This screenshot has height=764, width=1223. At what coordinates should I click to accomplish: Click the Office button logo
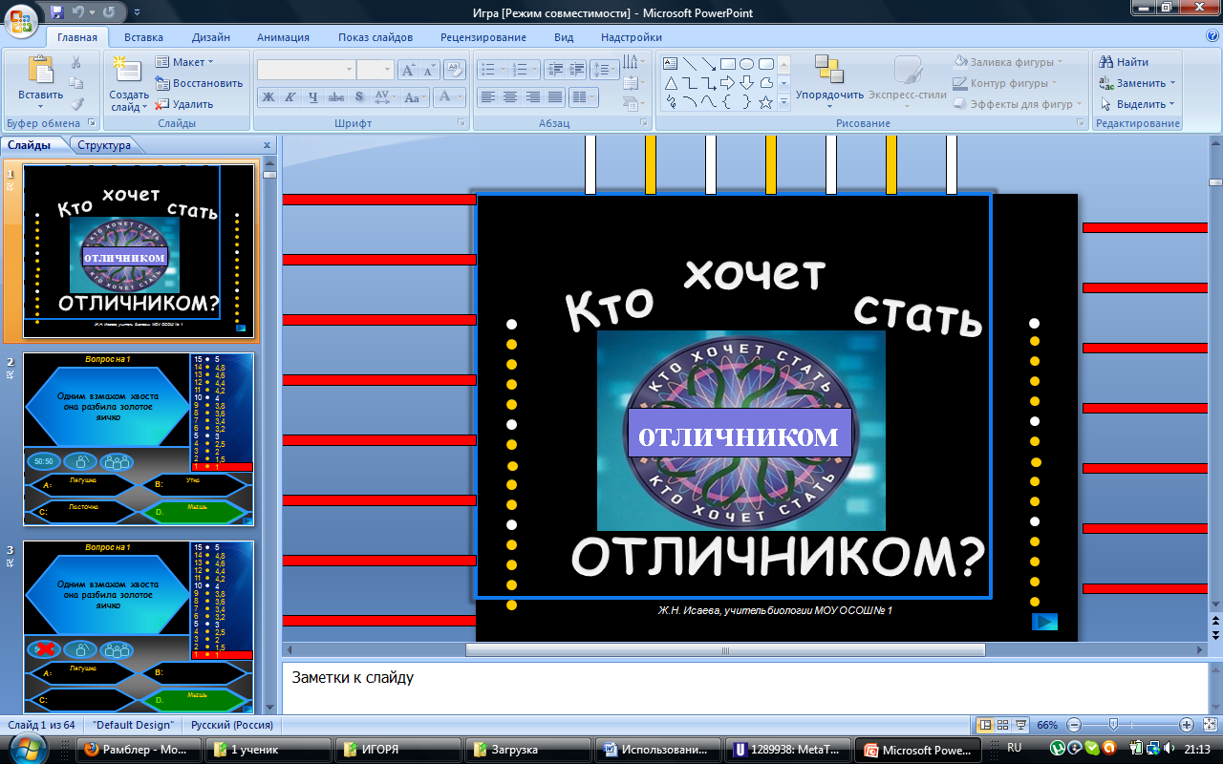(22, 19)
